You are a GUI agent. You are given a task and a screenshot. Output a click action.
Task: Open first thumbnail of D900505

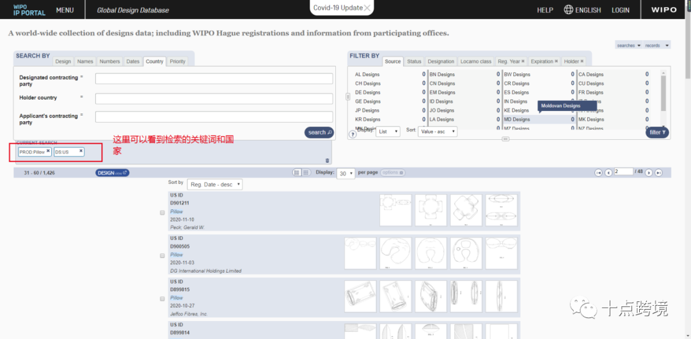360,253
